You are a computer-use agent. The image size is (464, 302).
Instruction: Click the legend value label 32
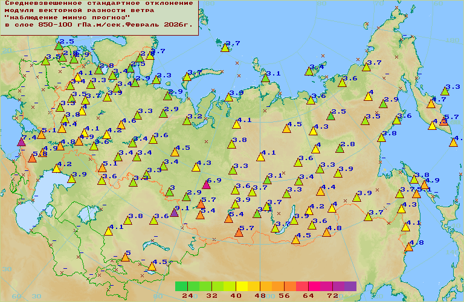click(211, 296)
